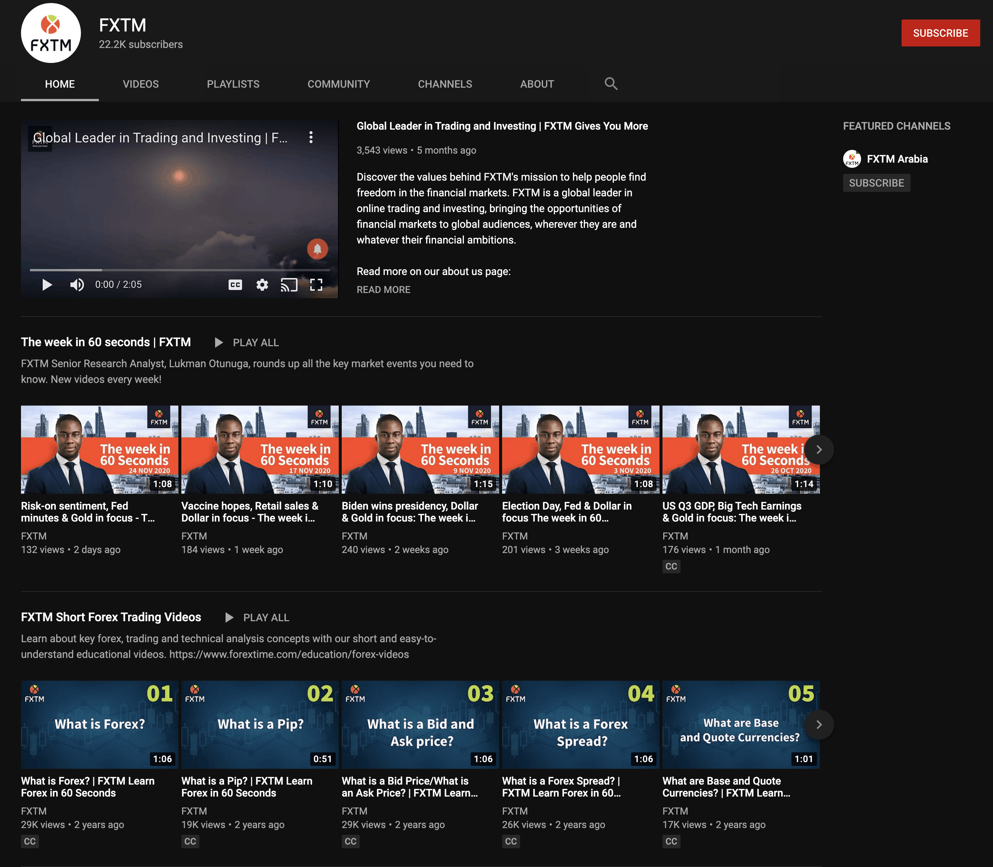Mute the featured video volume
This screenshot has width=993, height=867.
point(77,284)
